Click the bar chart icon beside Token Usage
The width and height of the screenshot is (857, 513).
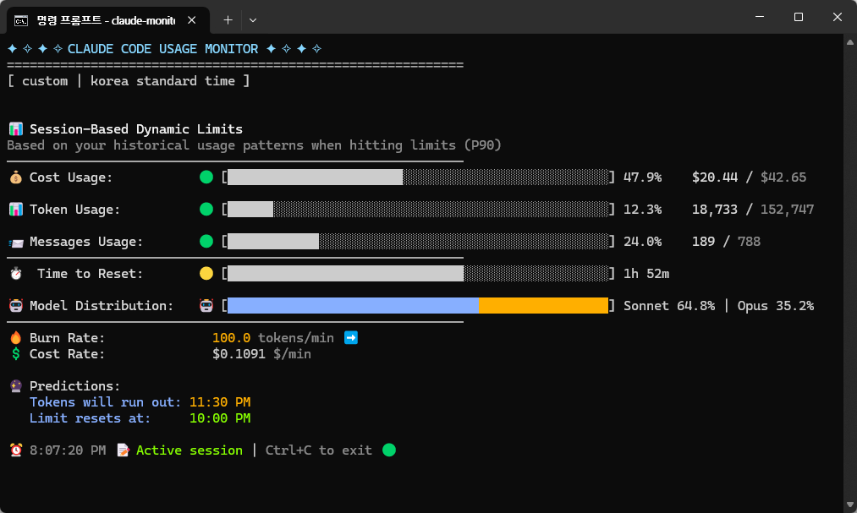tap(15, 210)
